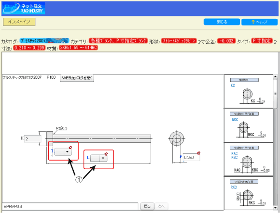
Task: Click the P value field showing 0.250
Action: click(x=191, y=158)
